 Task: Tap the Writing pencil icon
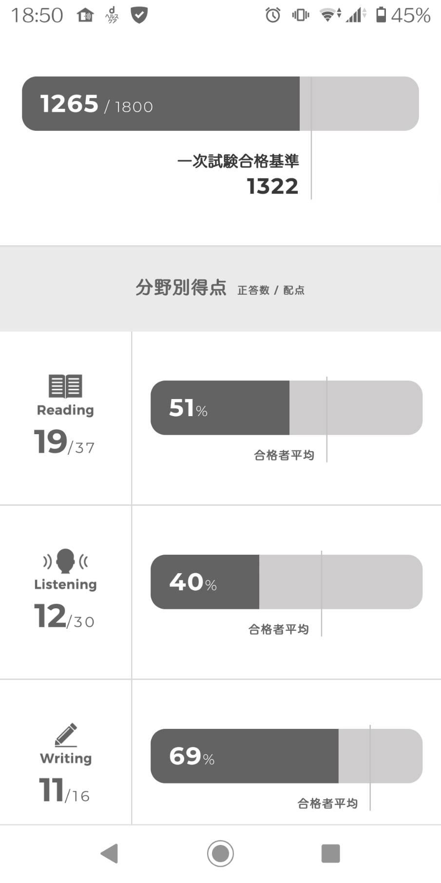click(x=66, y=735)
